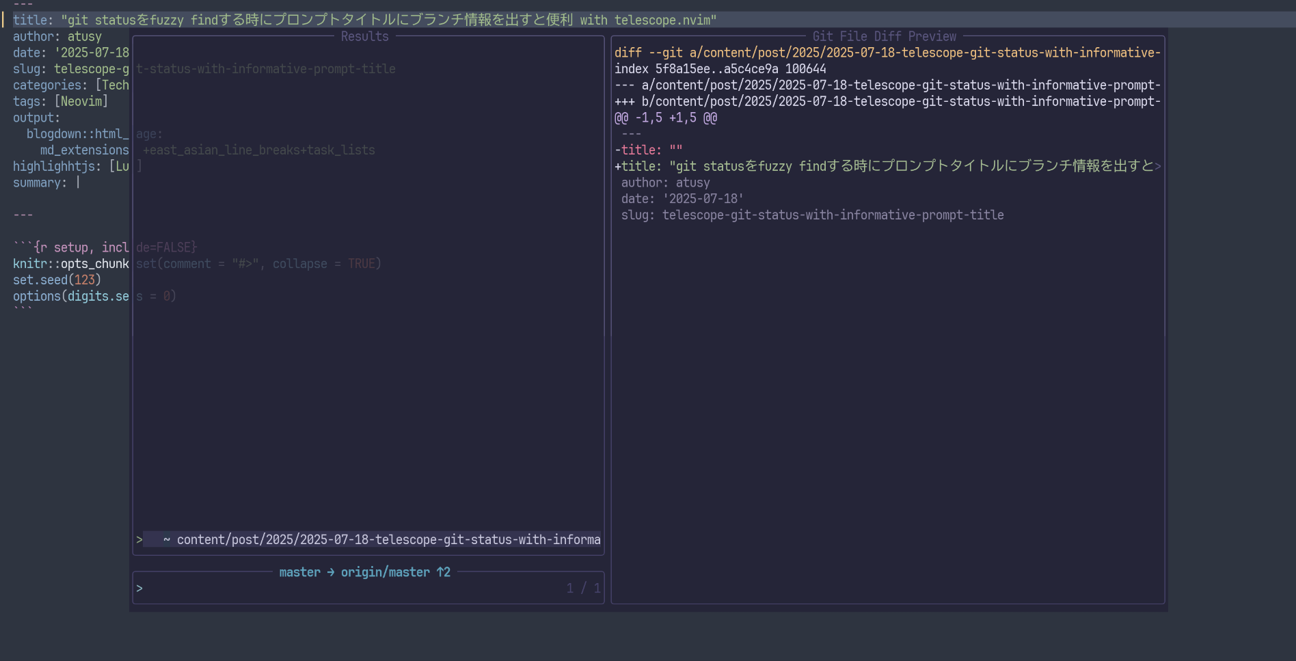Click the ahead-by-2 up arrow indicator
The width and height of the screenshot is (1296, 661).
443,572
